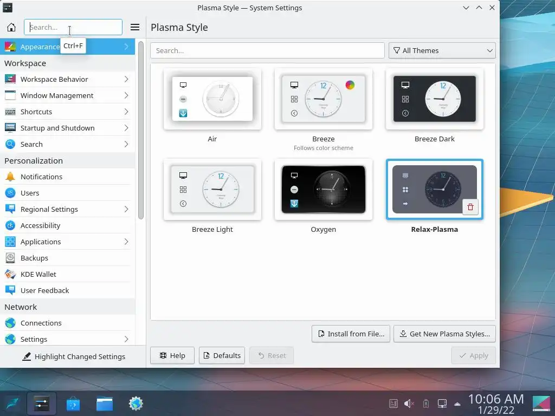The width and height of the screenshot is (555, 416).
Task: Click the Shortcuts keyboard icon
Action: point(10,112)
